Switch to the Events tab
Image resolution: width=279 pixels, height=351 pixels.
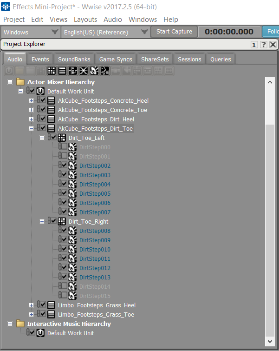(x=40, y=60)
